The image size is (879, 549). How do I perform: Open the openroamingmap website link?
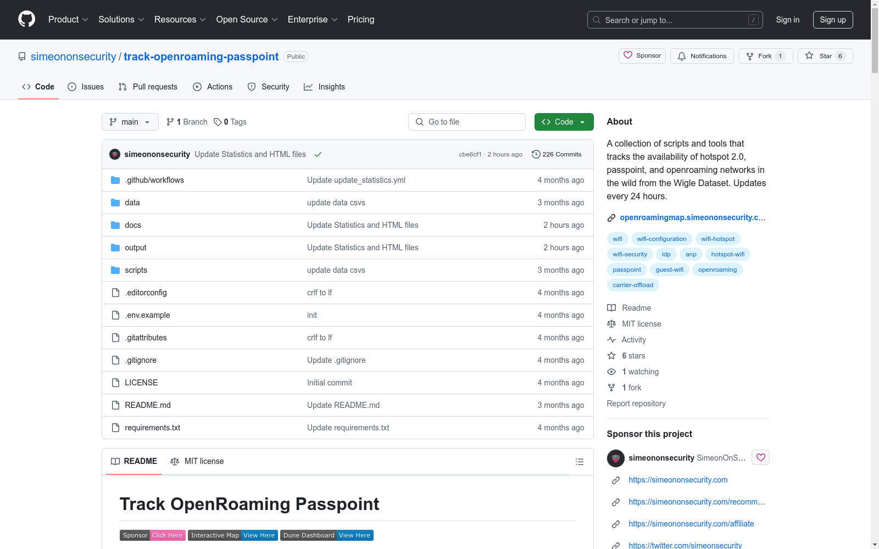pos(692,217)
